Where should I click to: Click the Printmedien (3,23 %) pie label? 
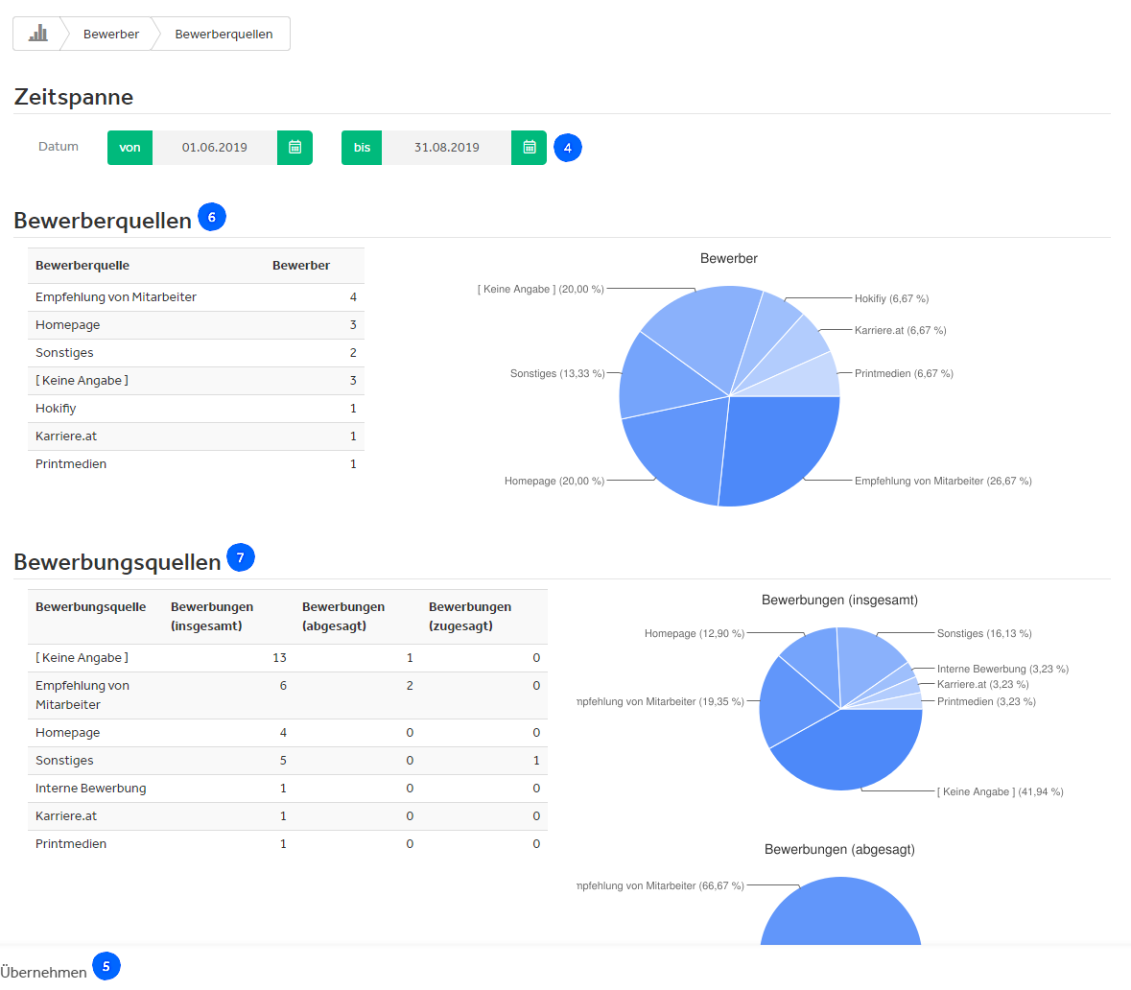click(x=986, y=701)
